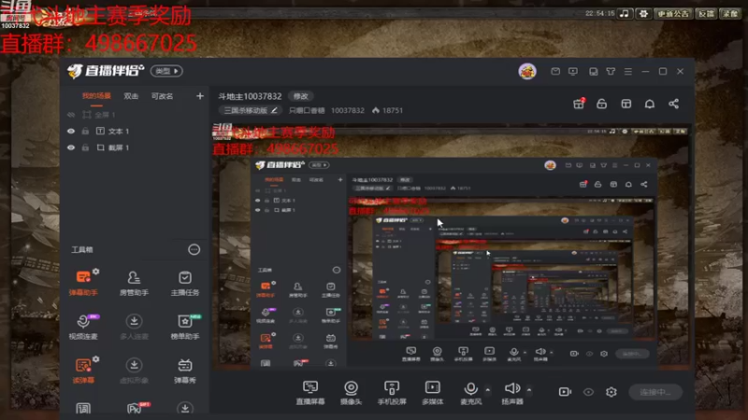
Task: Switch to 我的场景 scene tab
Action: point(96,96)
